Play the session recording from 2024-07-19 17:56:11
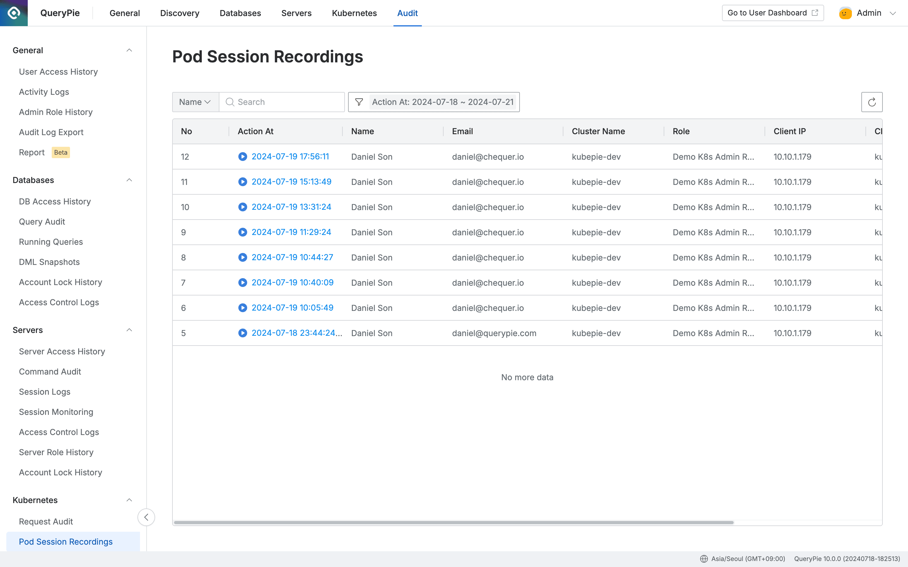 click(243, 157)
